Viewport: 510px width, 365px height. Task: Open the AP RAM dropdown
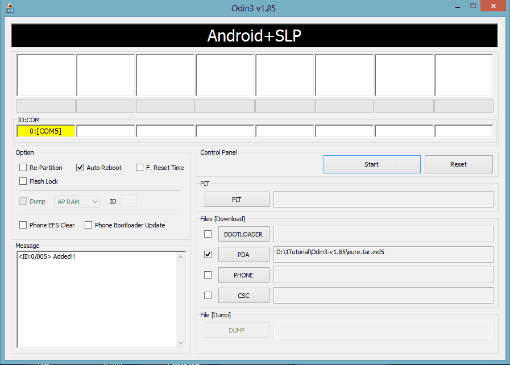coord(77,202)
